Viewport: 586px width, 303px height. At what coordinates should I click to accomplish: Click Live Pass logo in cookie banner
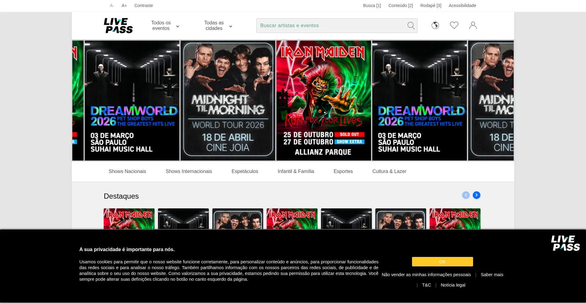566,243
